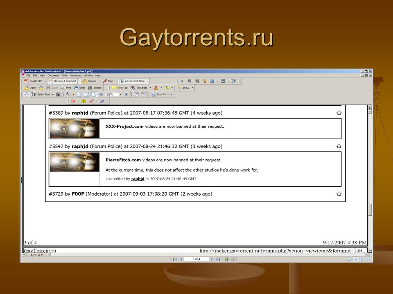Select the Stamp tool icon
Screen dimensions: 393x294
[x=156, y=88]
